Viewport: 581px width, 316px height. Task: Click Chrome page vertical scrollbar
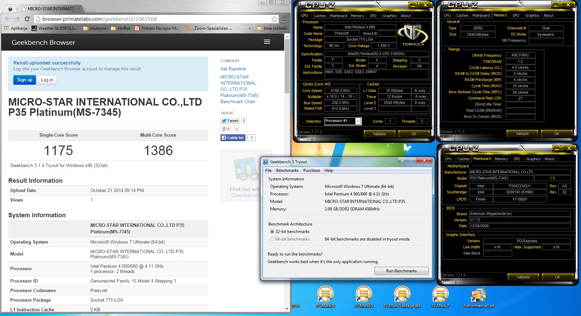pos(287,66)
